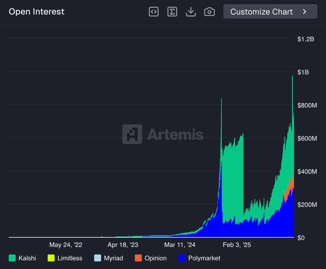The image size is (326, 269).
Task: Click the $400M axis label
Action: click(x=307, y=171)
